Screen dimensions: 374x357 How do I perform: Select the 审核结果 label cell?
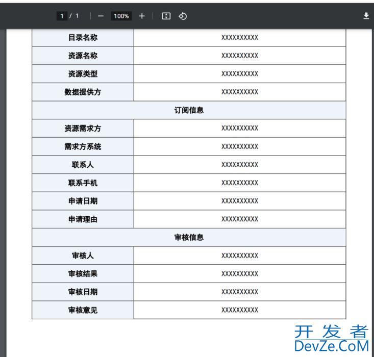(x=83, y=273)
